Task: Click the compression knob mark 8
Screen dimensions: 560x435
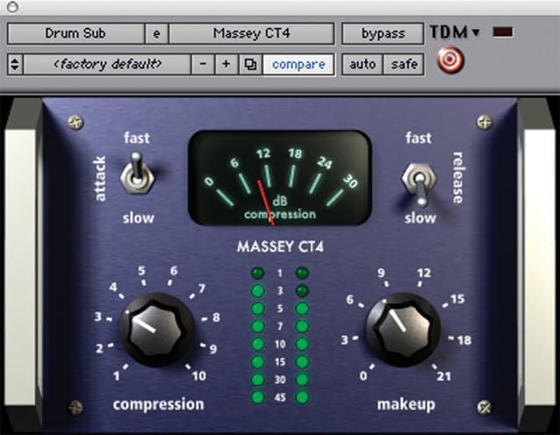Action: click(217, 317)
